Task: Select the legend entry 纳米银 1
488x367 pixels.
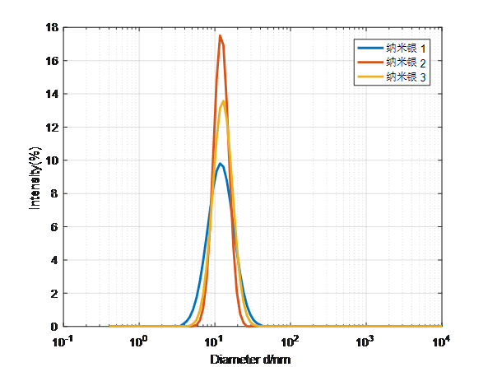Action: [x=406, y=49]
